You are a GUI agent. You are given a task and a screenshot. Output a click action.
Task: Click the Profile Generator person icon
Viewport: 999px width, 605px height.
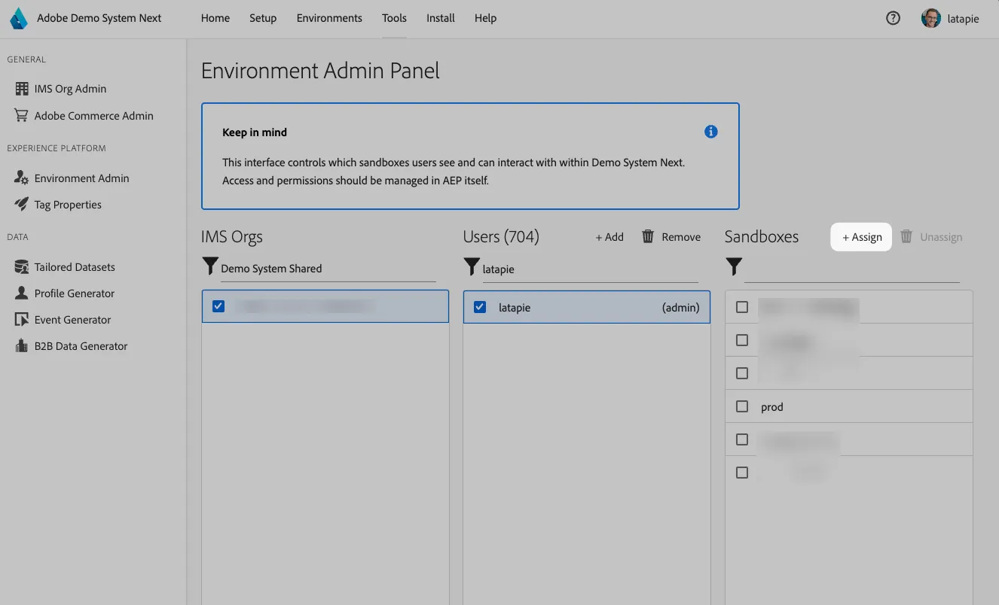point(22,293)
